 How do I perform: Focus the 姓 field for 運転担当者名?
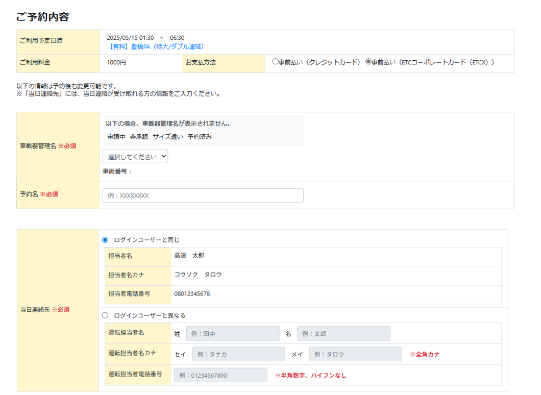point(233,334)
